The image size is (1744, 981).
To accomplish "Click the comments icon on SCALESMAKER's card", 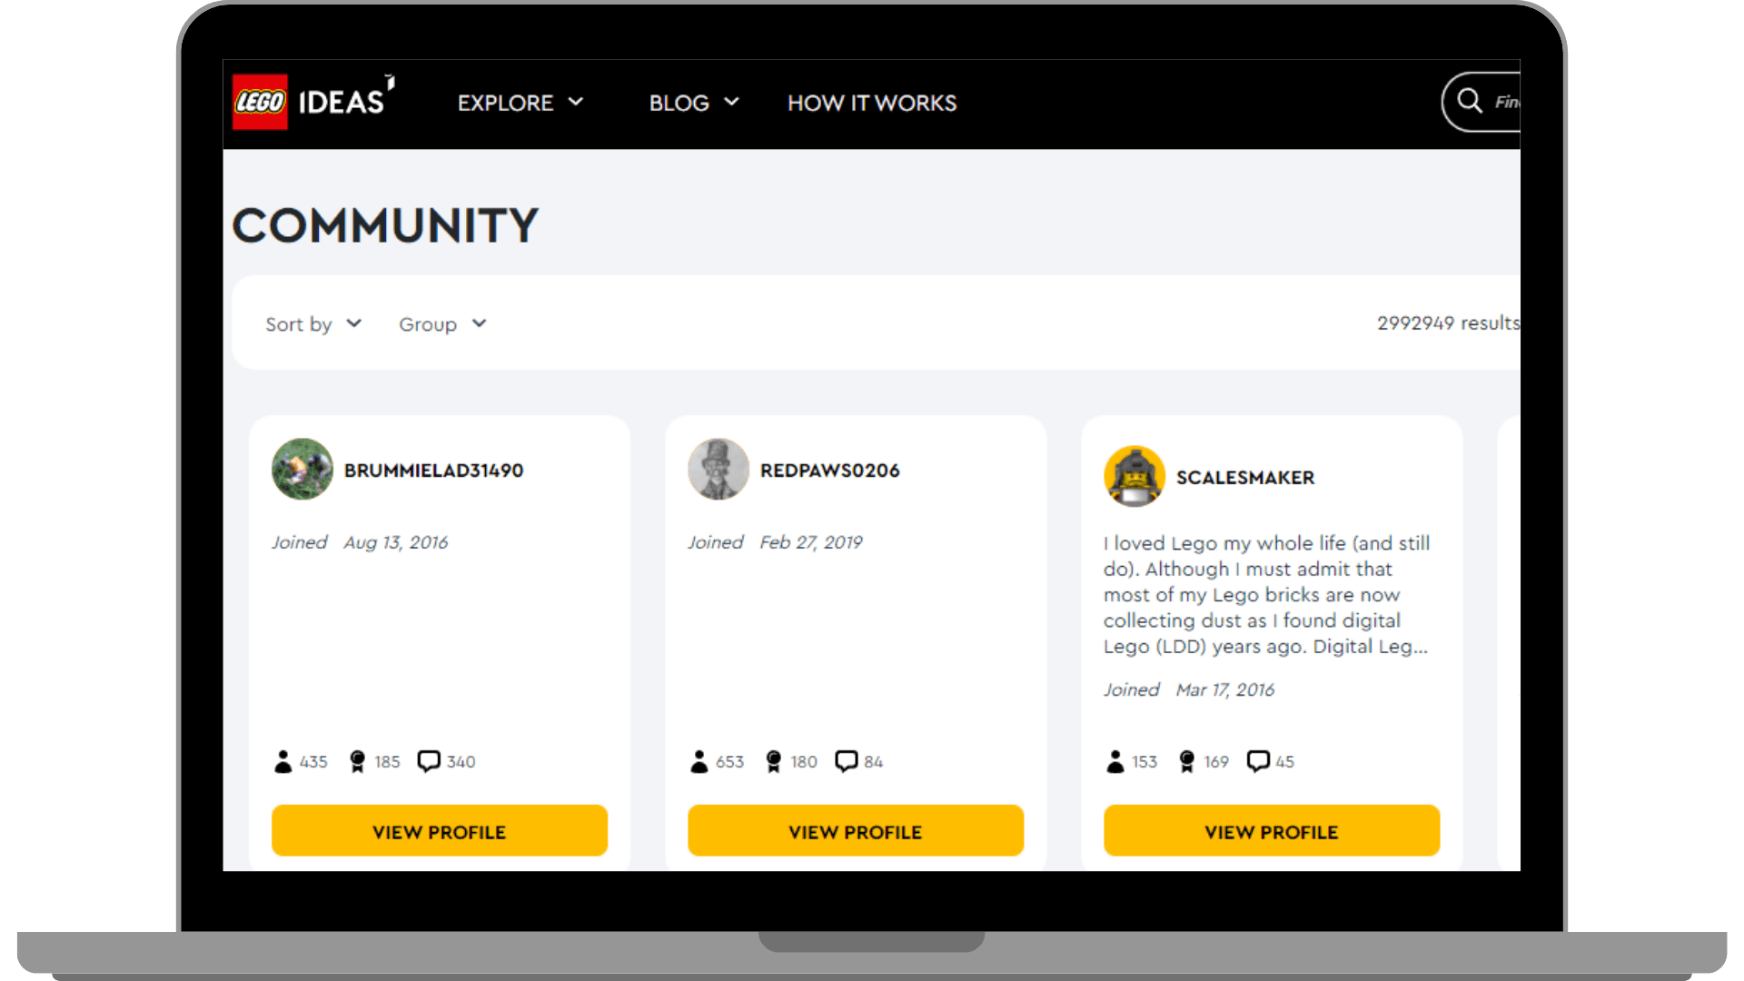I will pos(1258,761).
